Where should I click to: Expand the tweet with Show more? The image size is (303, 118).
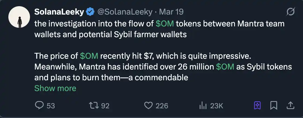pyautogui.click(x=55, y=88)
